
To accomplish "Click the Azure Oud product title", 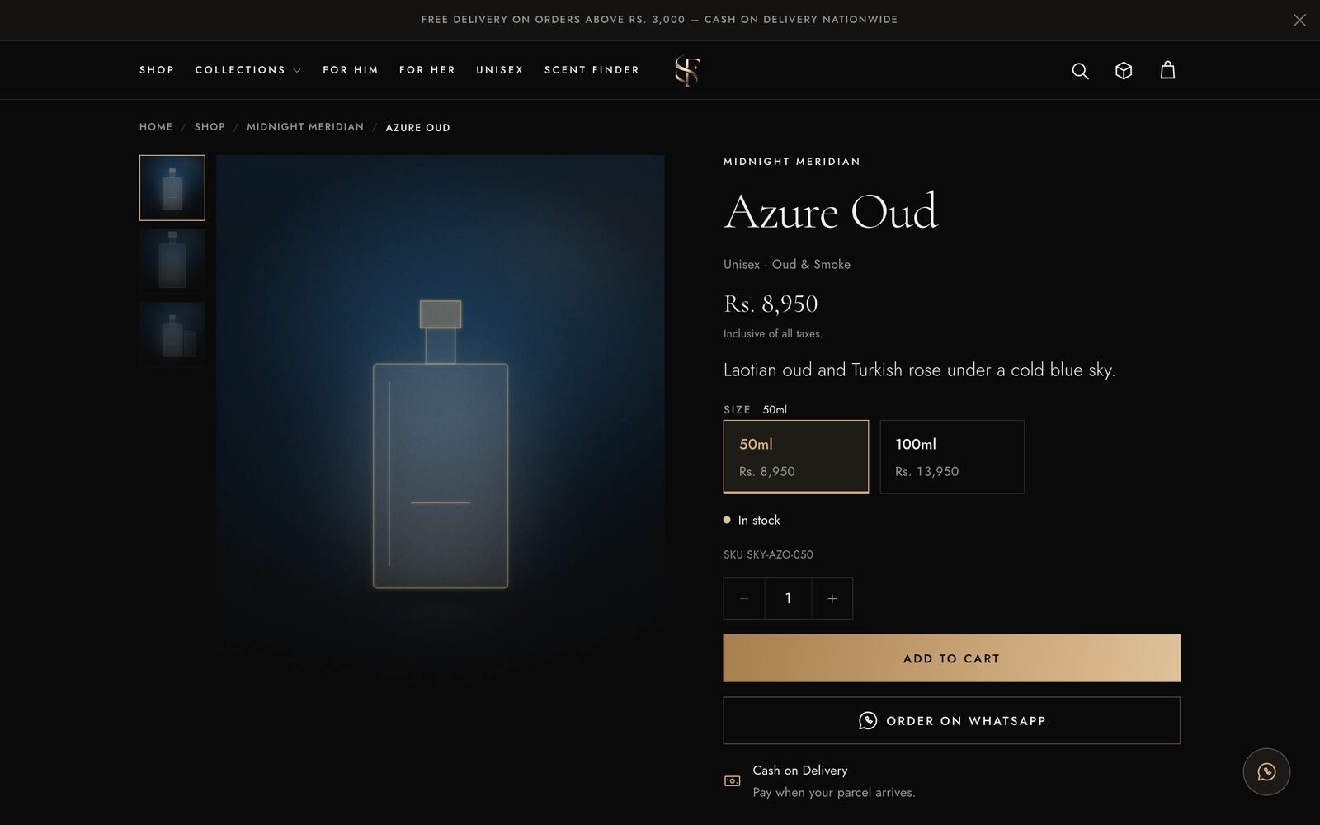I will click(831, 212).
